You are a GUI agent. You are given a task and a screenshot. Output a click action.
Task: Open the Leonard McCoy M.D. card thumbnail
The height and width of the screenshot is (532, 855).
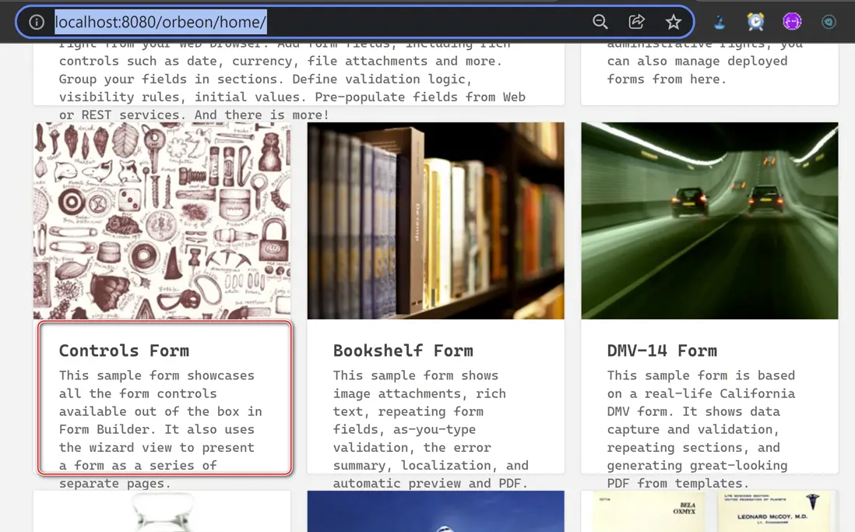(709, 511)
